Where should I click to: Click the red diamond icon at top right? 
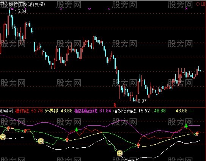click(x=198, y=4)
